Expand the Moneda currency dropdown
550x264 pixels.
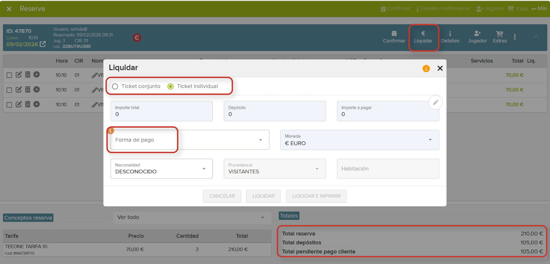359,140
